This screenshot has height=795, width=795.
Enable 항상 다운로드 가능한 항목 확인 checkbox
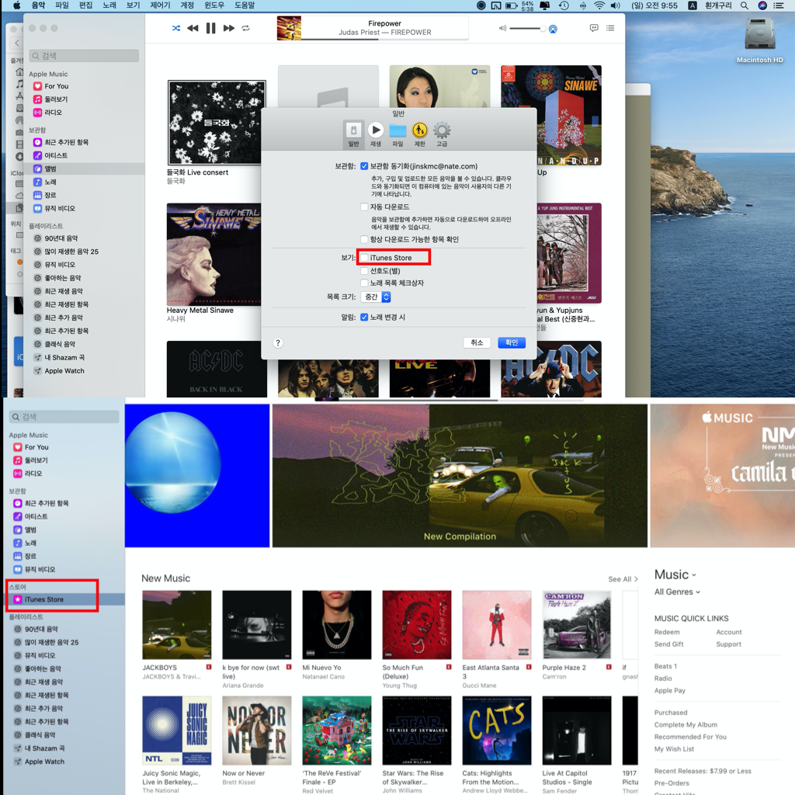(364, 239)
